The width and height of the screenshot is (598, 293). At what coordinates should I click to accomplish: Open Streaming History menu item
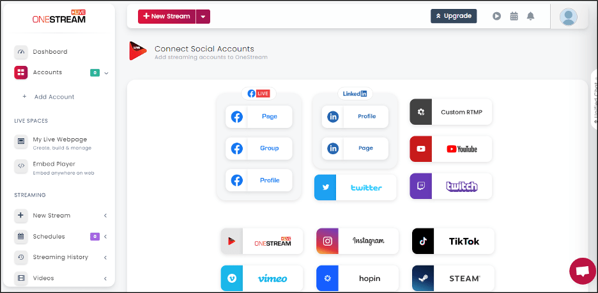(61, 257)
